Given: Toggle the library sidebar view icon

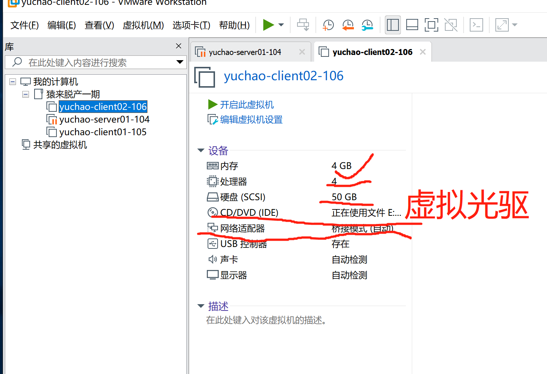Looking at the screenshot, I should (393, 25).
